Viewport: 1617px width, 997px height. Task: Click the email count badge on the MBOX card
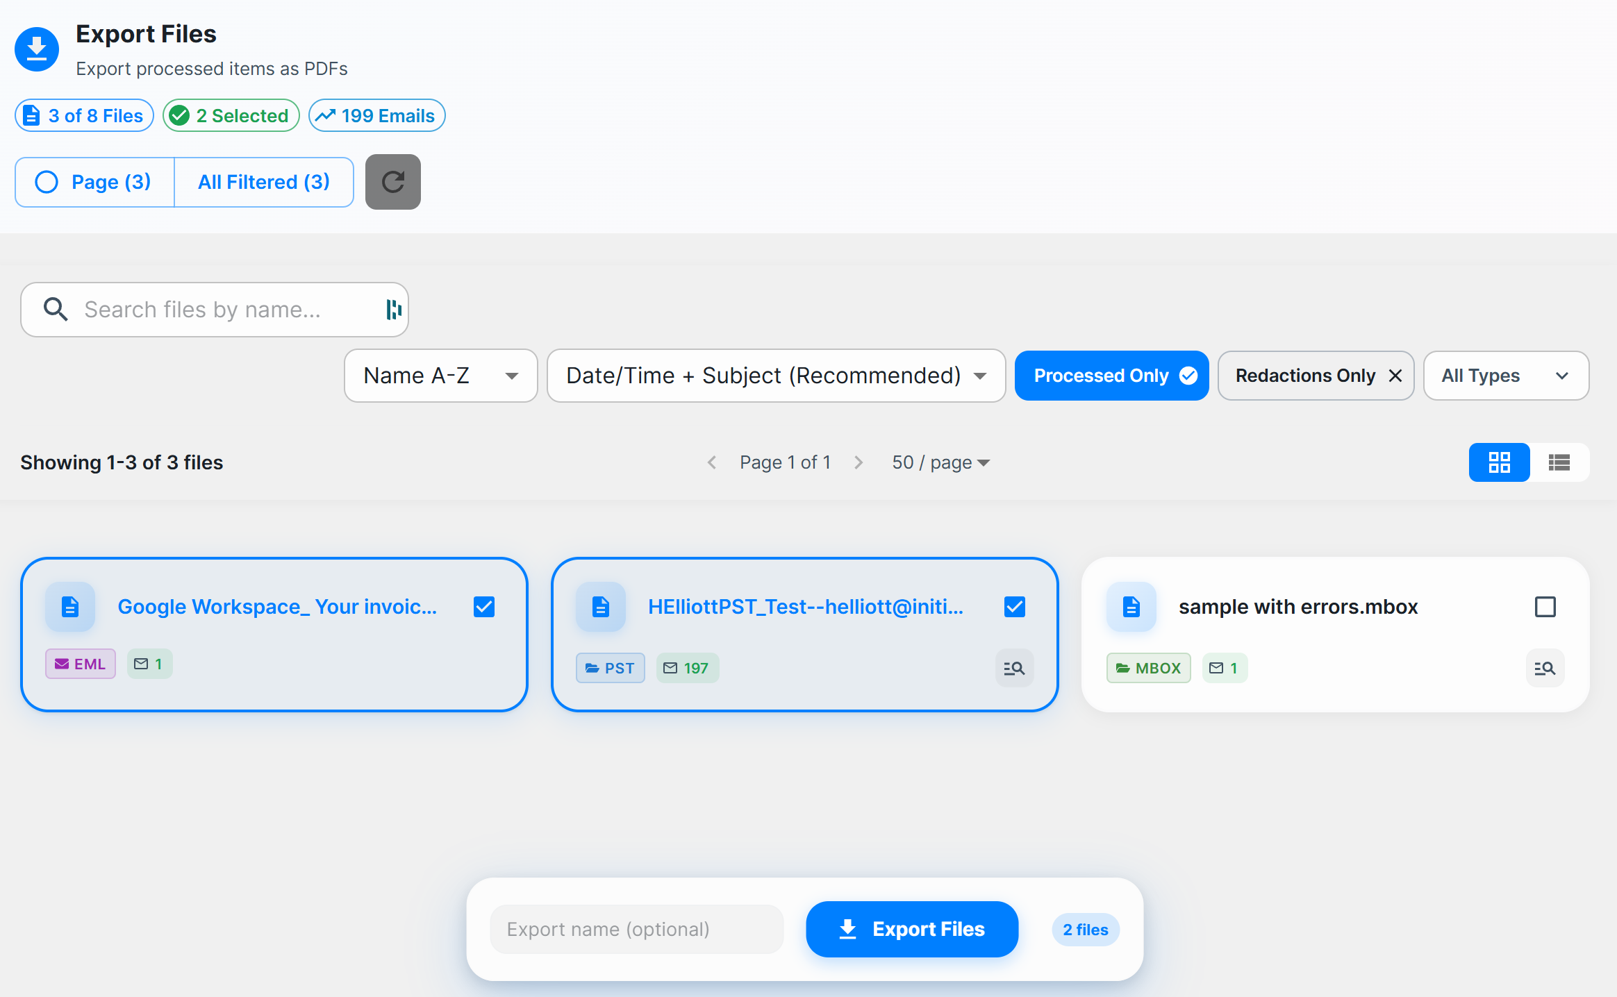pos(1225,668)
